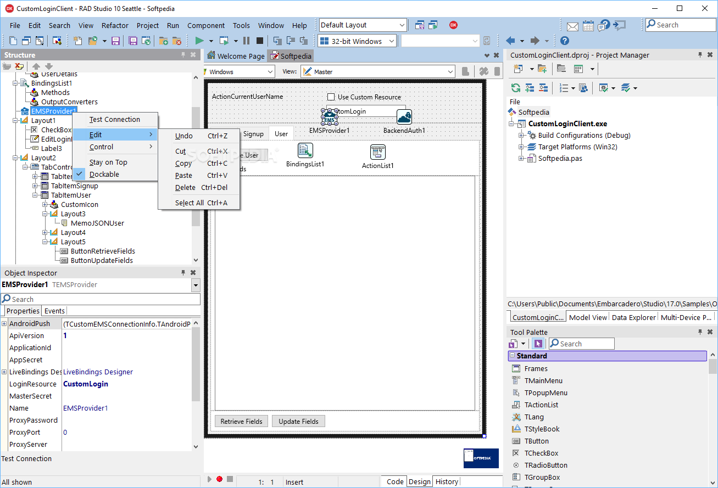This screenshot has width=718, height=488.
Task: Click the red record macro button
Action: click(x=219, y=479)
